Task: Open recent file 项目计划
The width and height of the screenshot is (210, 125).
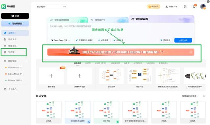Action: (x=106, y=112)
